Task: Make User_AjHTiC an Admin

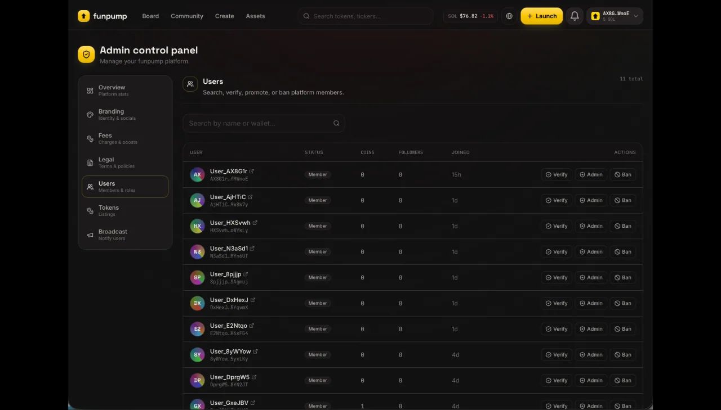Action: click(591, 200)
